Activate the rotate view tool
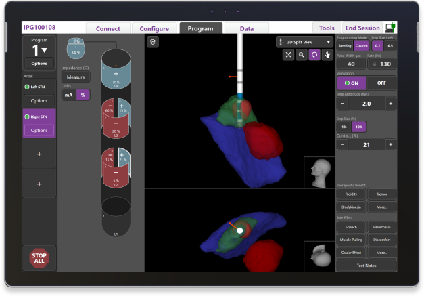 [314, 56]
